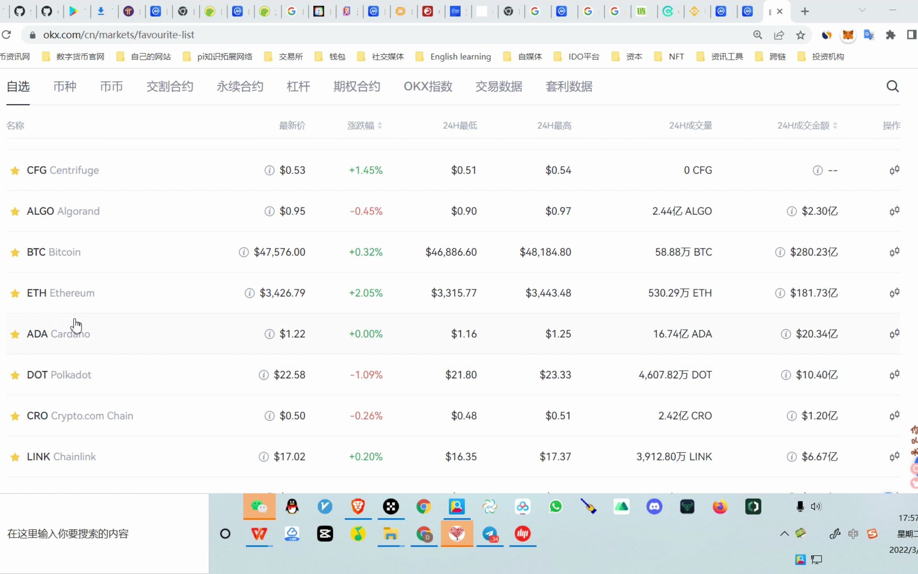
Task: Toggle the ADA Cardano favorite star
Action: 15,334
